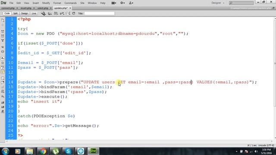Click the Format Source Code icon
This screenshot has height=155, width=276.
point(3,112)
